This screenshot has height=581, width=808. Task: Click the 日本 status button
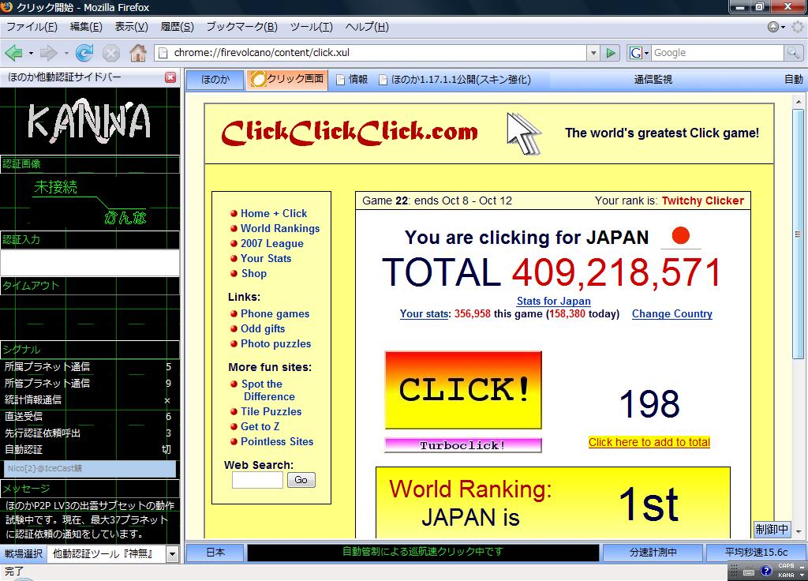[x=215, y=553]
